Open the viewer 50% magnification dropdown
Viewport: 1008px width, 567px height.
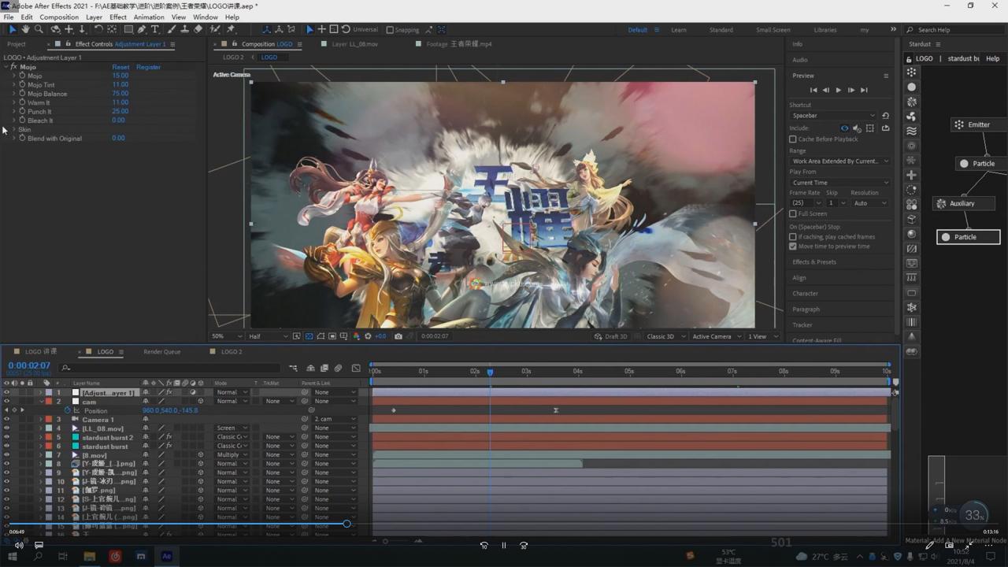tap(227, 336)
